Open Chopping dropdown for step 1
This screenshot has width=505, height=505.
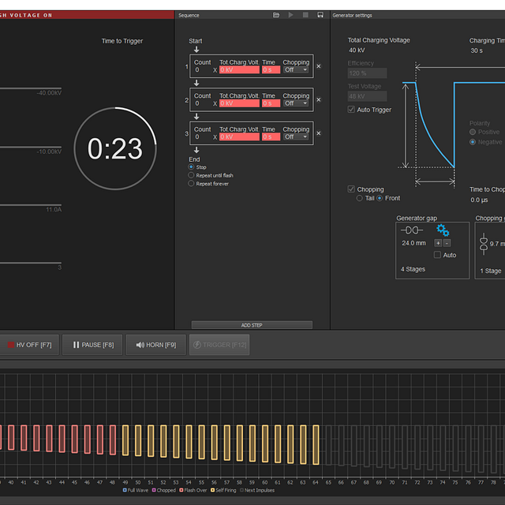tap(296, 69)
